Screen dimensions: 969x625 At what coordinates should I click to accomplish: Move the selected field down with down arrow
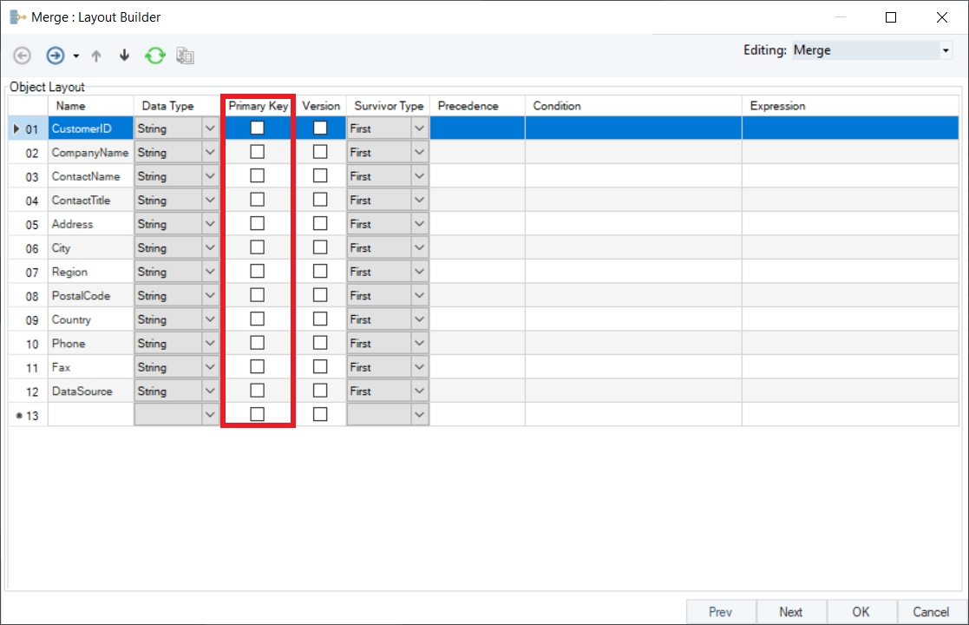124,55
